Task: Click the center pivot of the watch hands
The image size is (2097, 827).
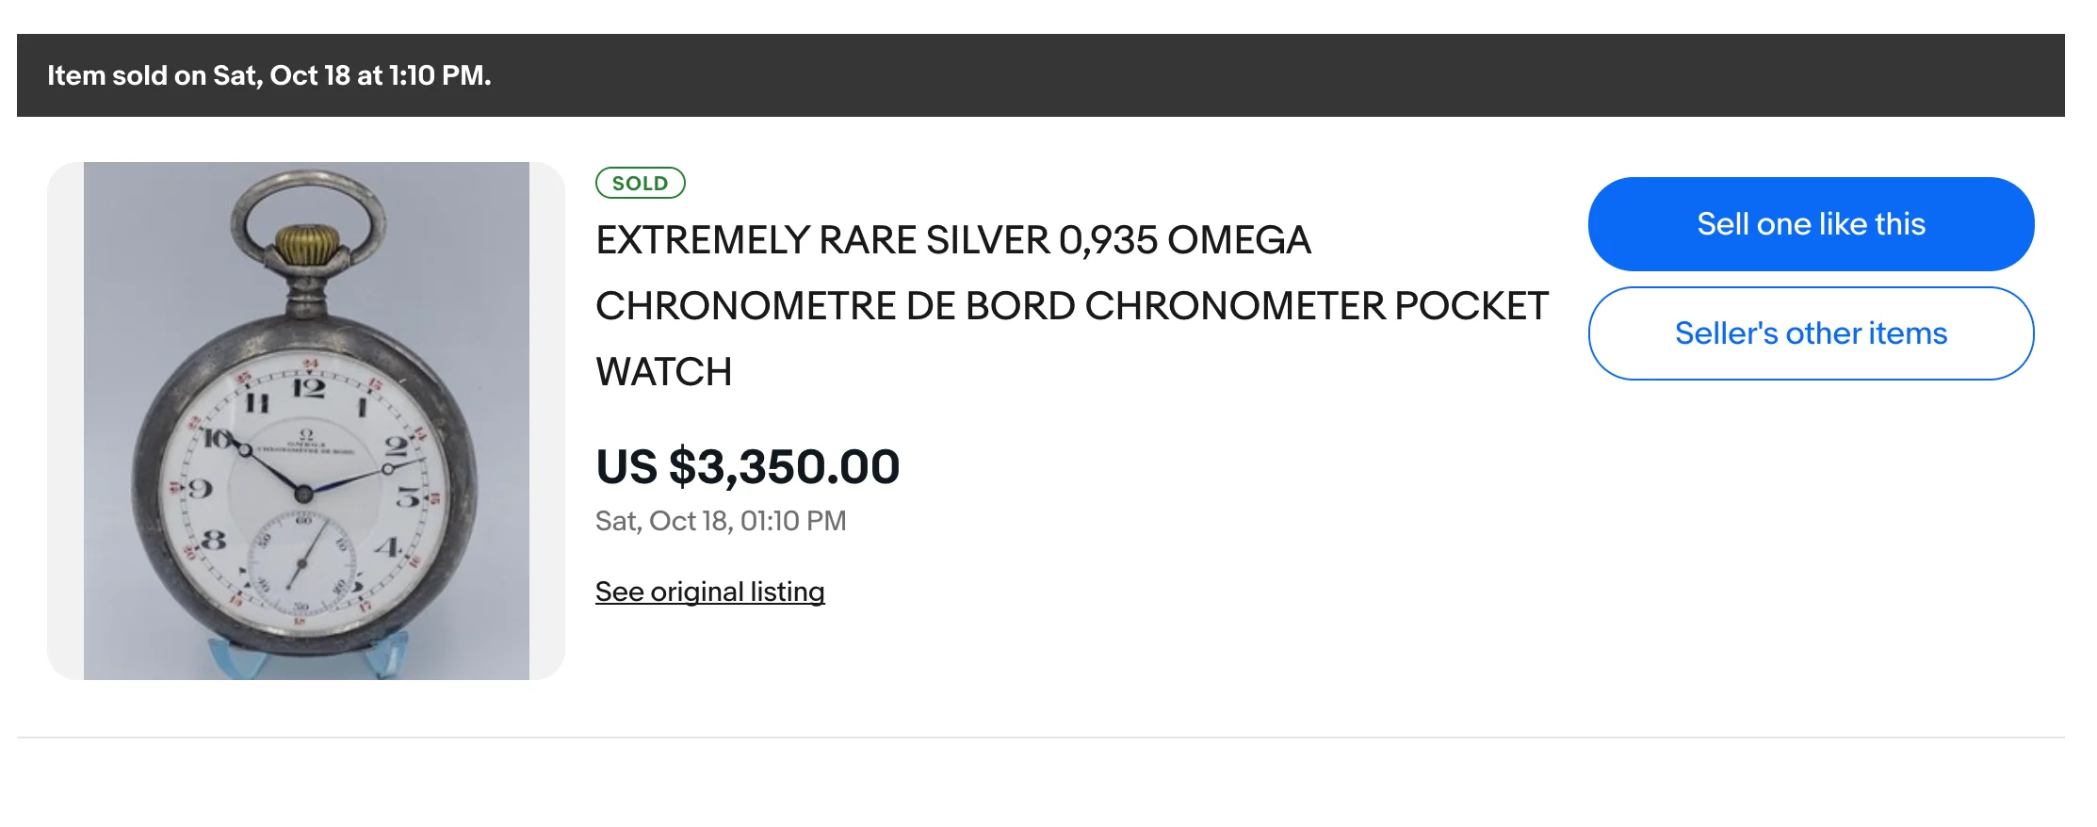Action: 303,493
